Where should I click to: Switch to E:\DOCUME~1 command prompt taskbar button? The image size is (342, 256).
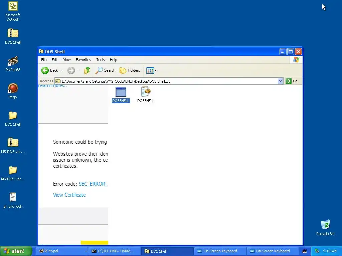click(x=115, y=251)
